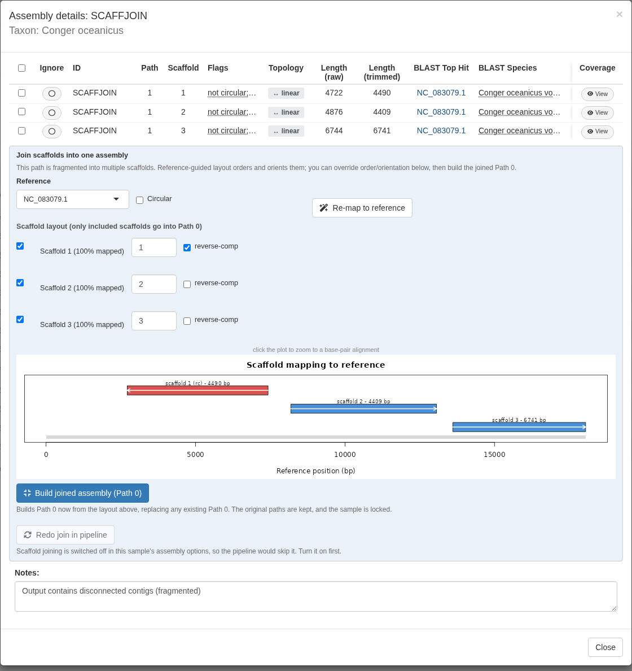This screenshot has height=671, width=632.
Task: Click the Topology column header
Action: [x=286, y=68]
